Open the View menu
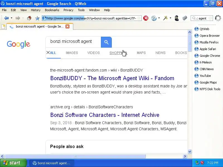This screenshot has width=223, height=167. (23, 10)
